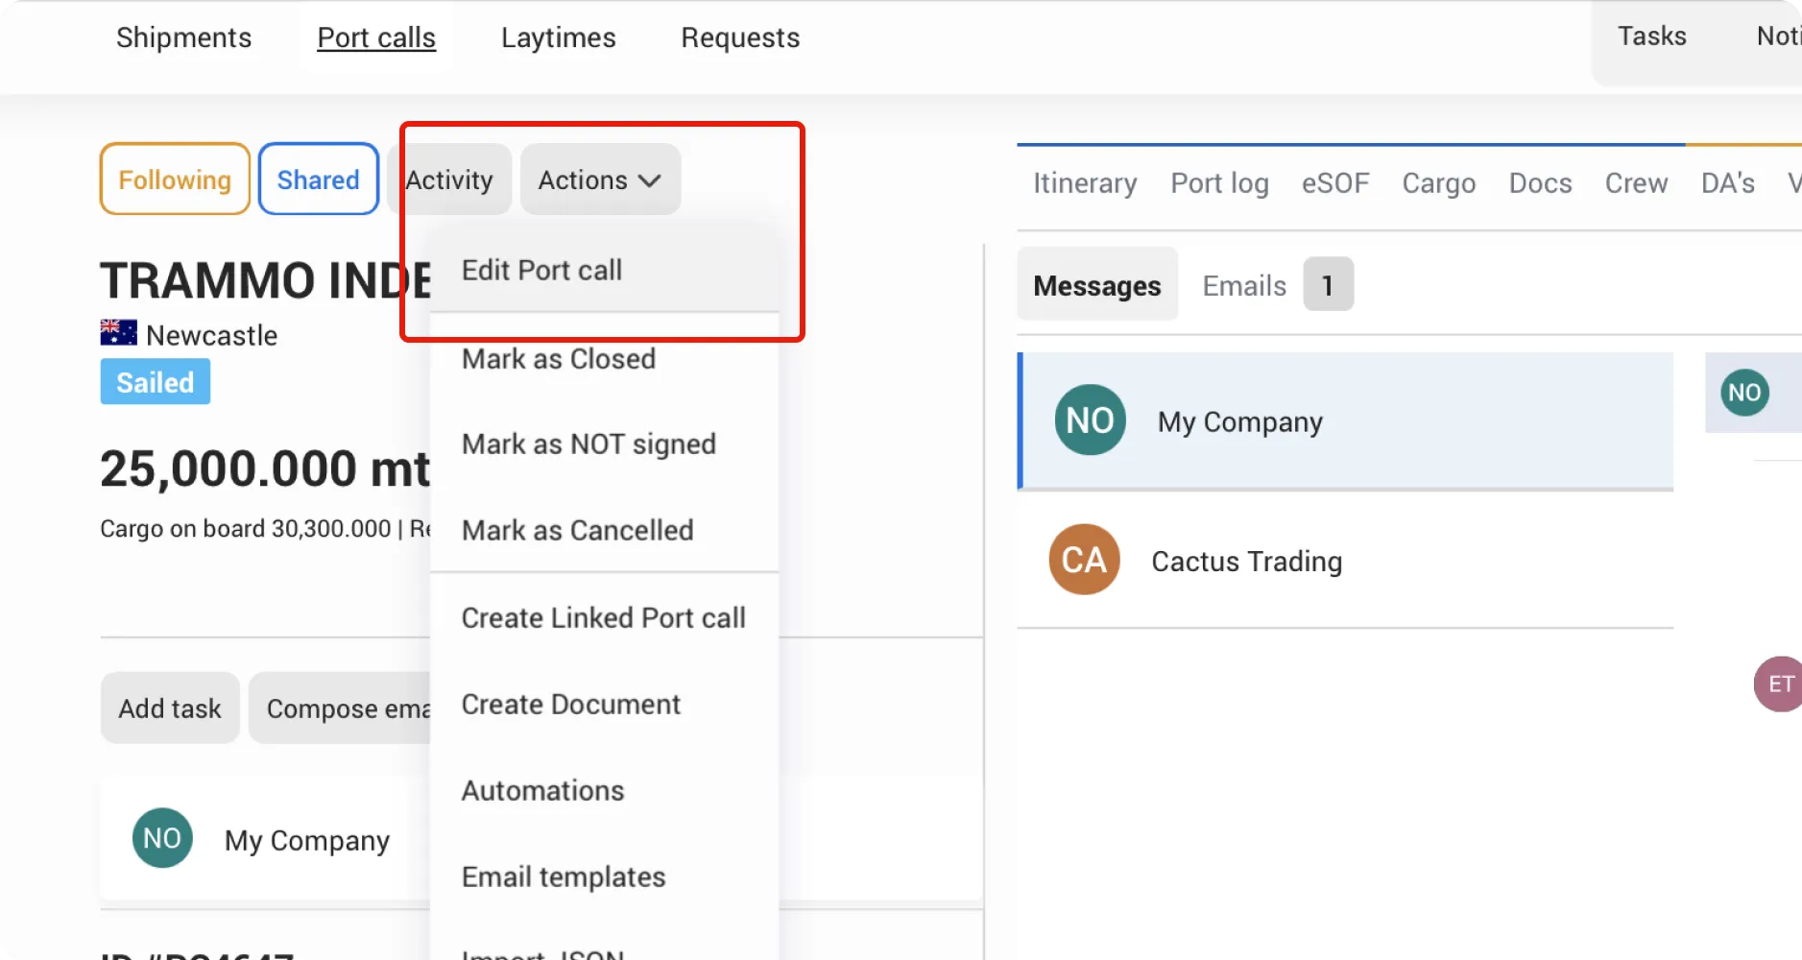
Task: Toggle the Following button
Action: click(175, 180)
